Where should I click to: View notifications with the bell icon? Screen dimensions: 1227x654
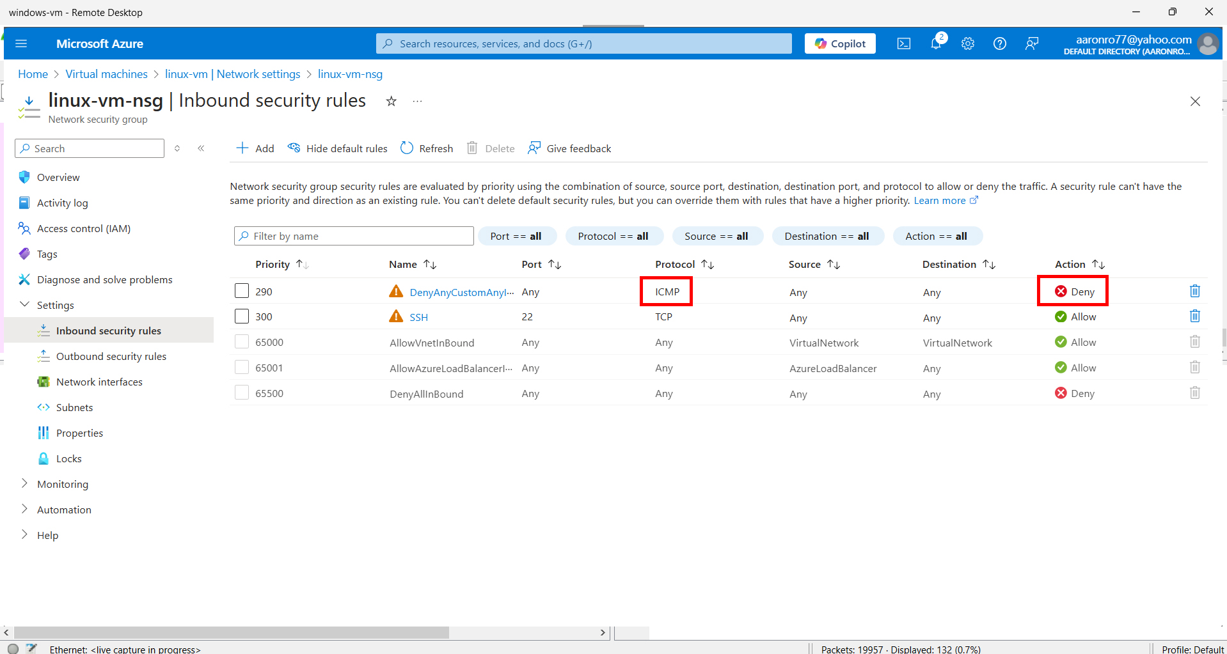(x=935, y=43)
